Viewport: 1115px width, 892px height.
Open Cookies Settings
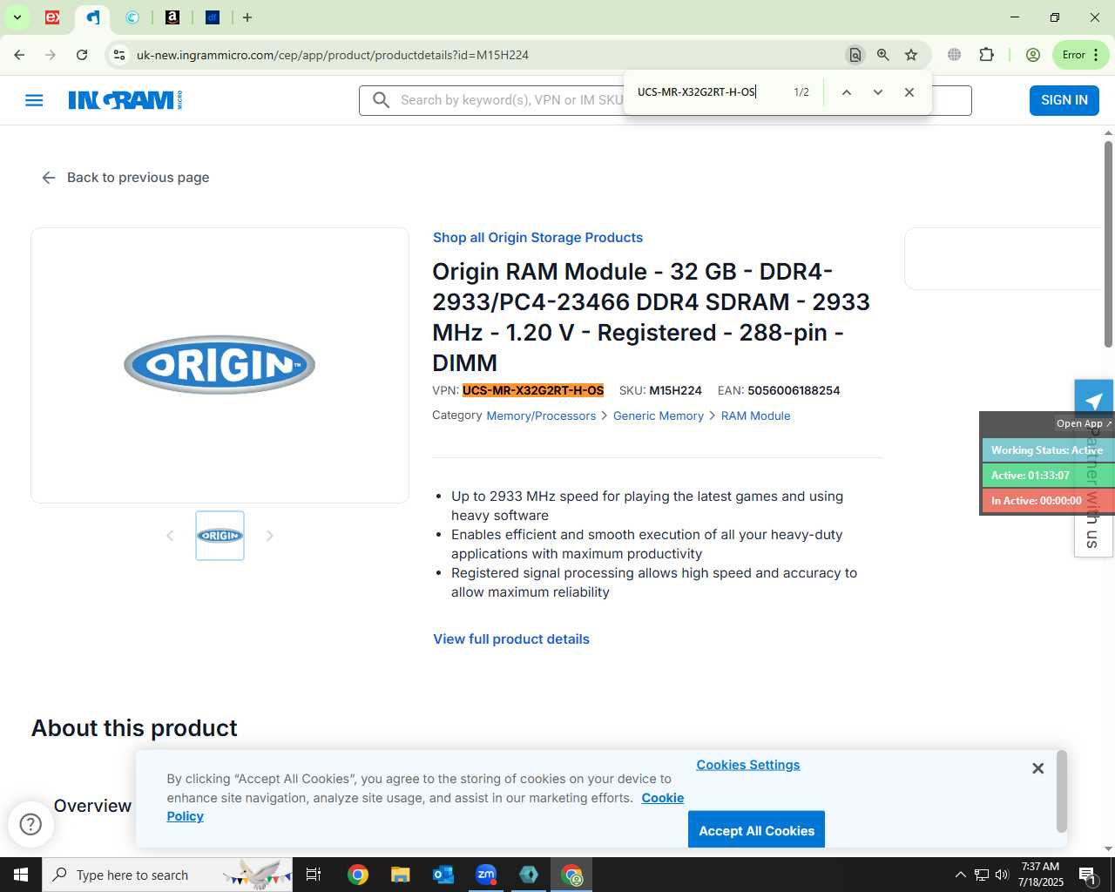[748, 765]
